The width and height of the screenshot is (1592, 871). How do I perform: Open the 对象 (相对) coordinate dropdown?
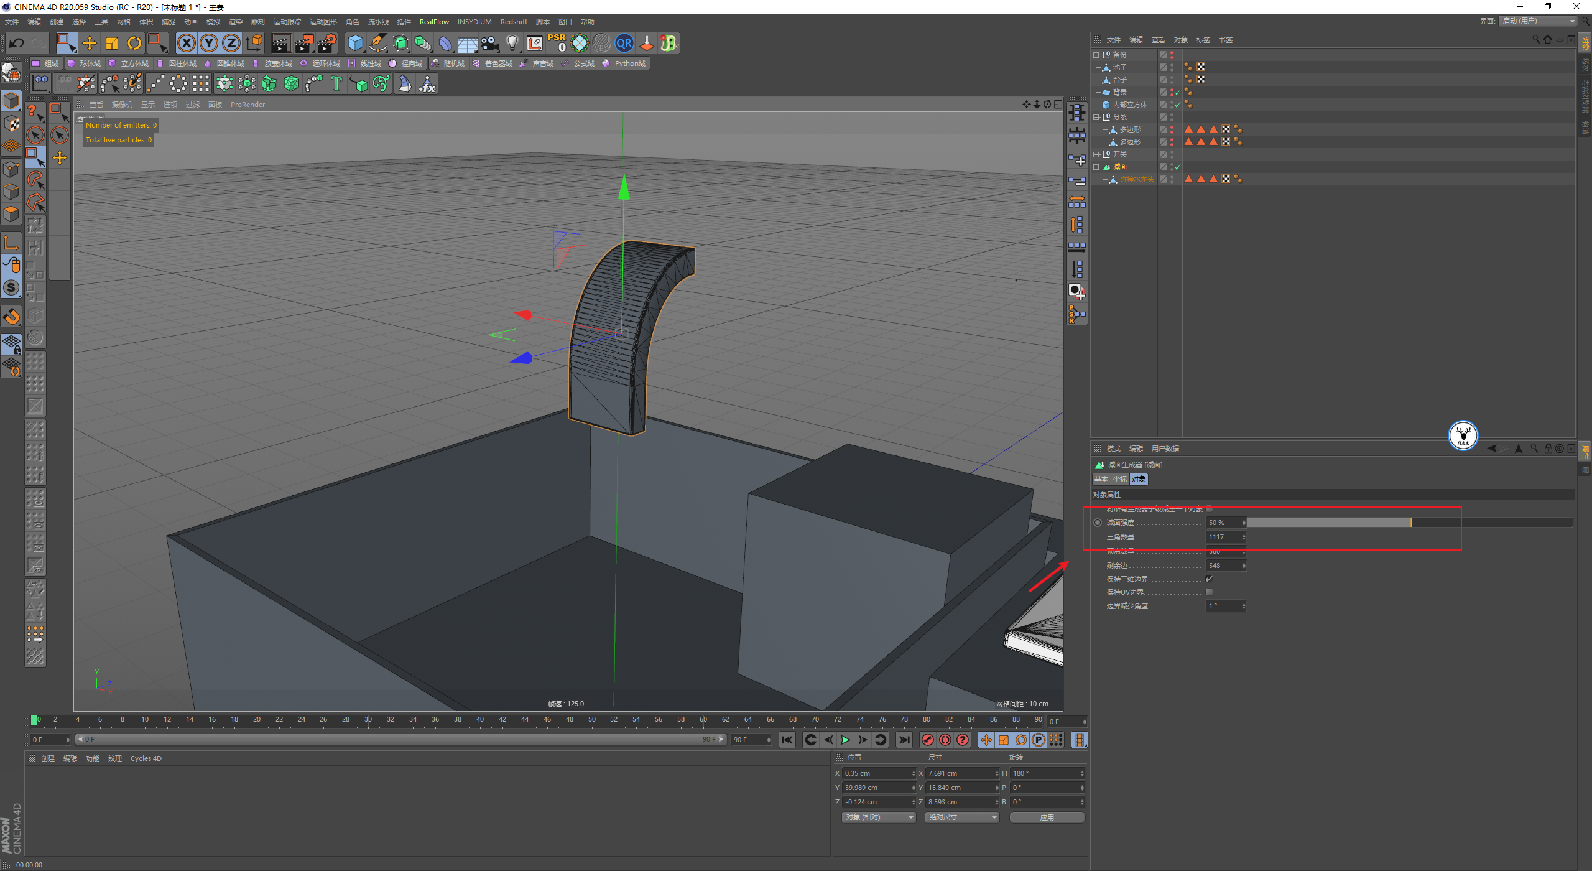coord(879,817)
